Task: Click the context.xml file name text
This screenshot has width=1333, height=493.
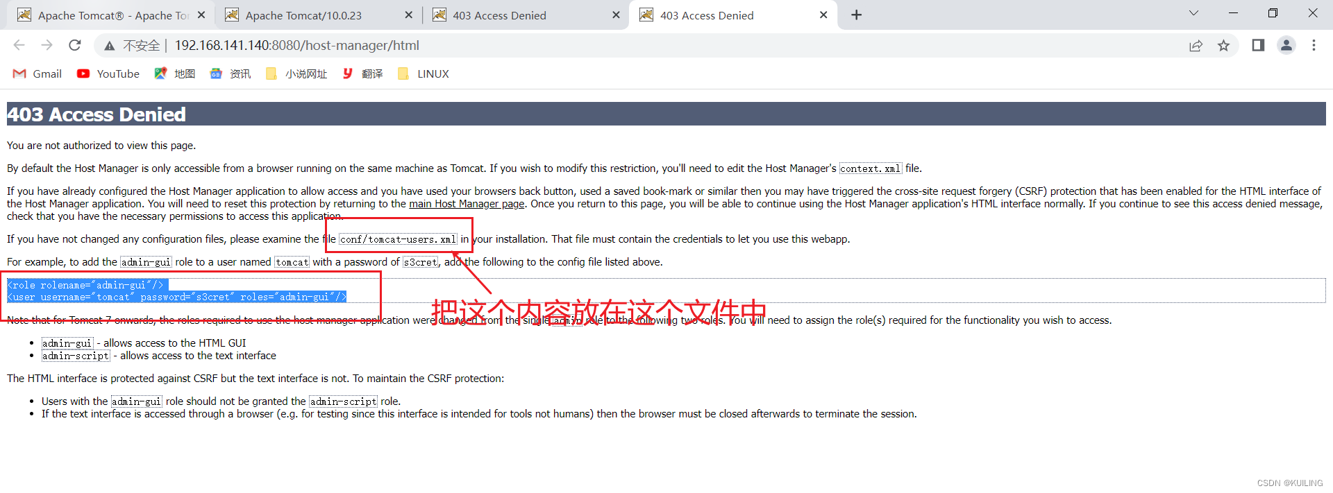Action: point(871,168)
